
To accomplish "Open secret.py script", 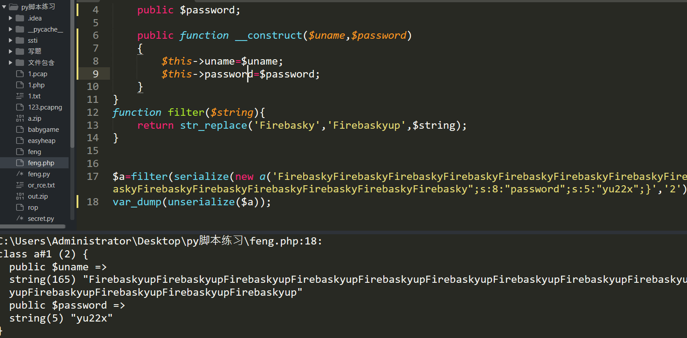I will [41, 219].
